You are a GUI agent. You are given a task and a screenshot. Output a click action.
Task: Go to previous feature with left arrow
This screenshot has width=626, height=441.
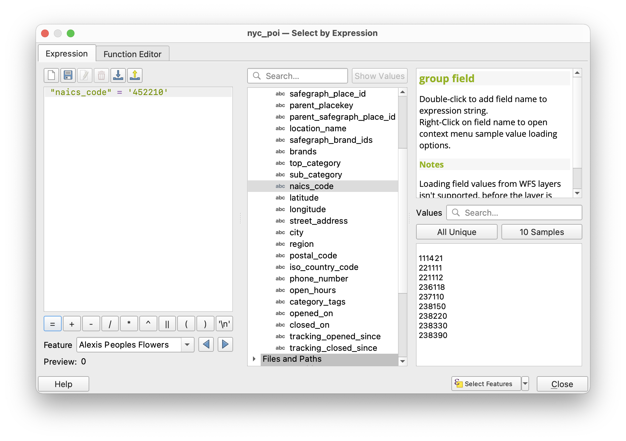coord(206,345)
